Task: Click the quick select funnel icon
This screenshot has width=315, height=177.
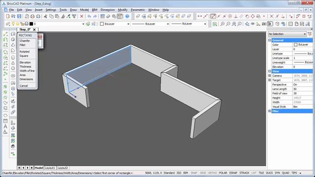Action: [310, 34]
